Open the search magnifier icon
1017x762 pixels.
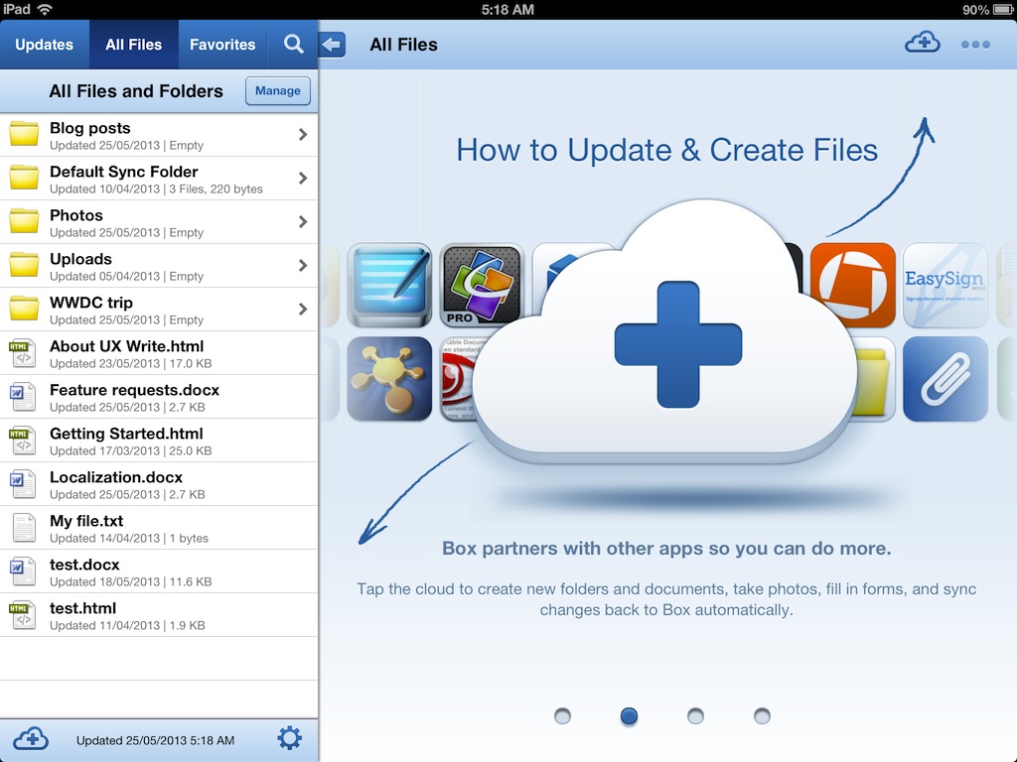pyautogui.click(x=294, y=44)
